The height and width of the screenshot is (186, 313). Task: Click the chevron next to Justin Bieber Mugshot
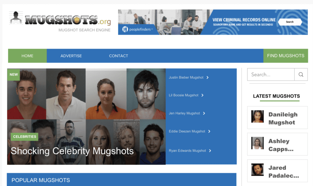coord(208,78)
